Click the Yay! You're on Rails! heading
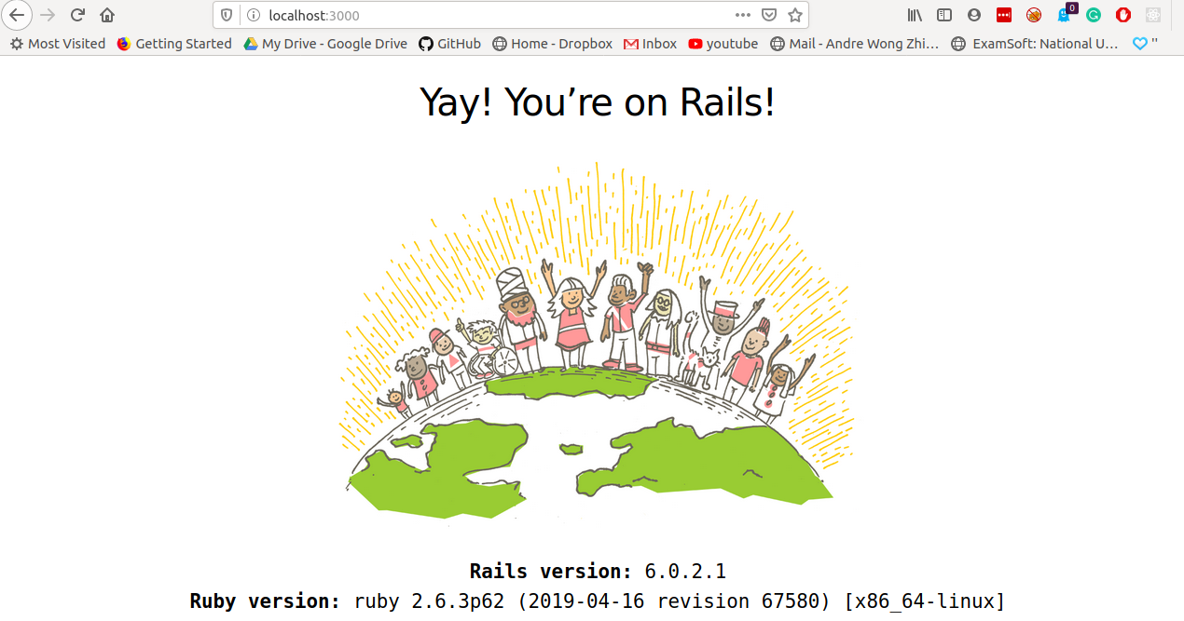Image resolution: width=1184 pixels, height=621 pixels. click(597, 101)
